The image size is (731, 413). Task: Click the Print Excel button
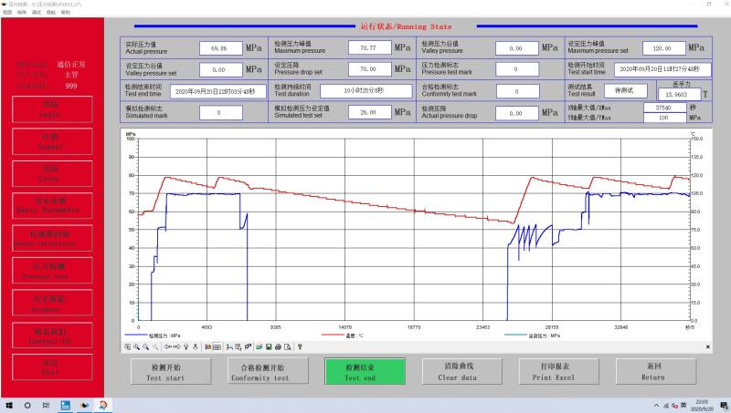[553, 371]
